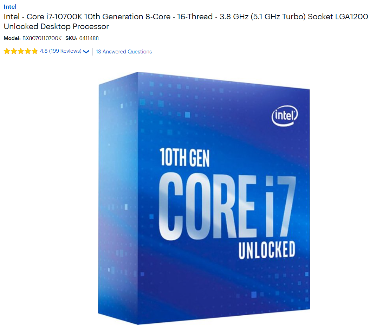Open the 13 Answered Questions link
This screenshot has width=376, height=329.
click(124, 52)
